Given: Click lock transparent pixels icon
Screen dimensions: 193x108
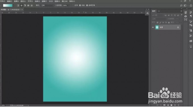Looking at the screenshot, I should pyautogui.click(x=157, y=23).
